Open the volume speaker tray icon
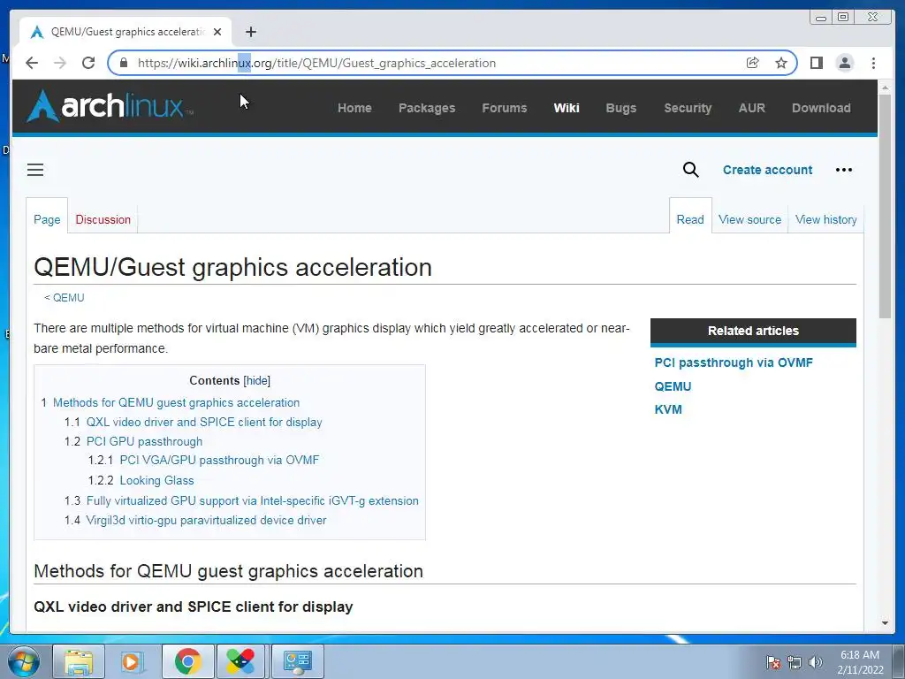 pyautogui.click(x=816, y=662)
